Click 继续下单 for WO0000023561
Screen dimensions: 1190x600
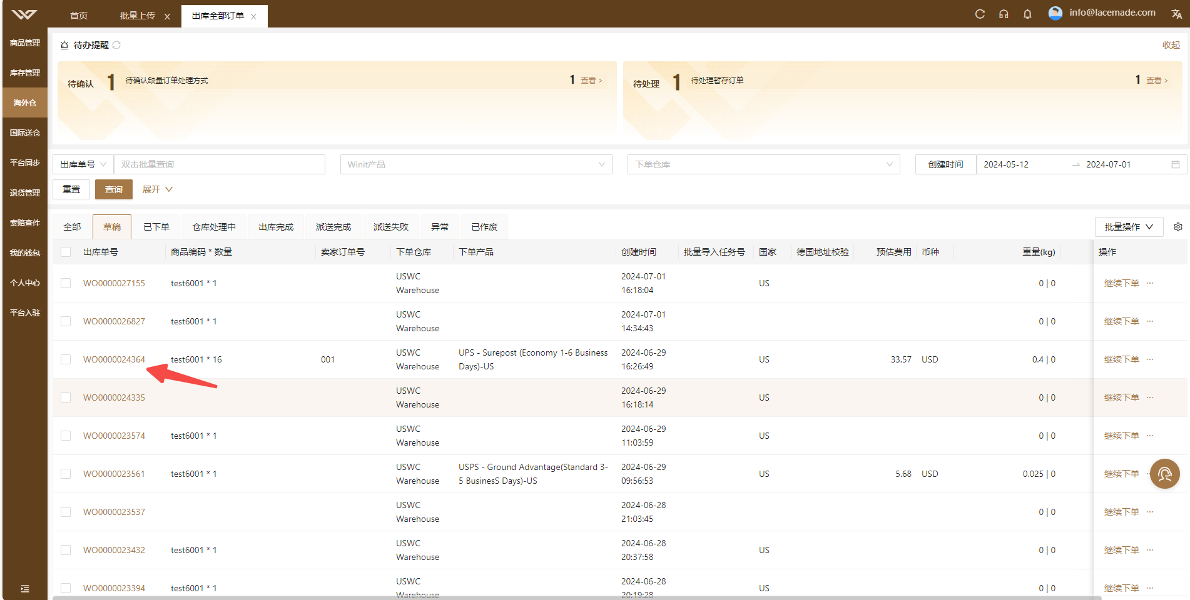click(1121, 474)
